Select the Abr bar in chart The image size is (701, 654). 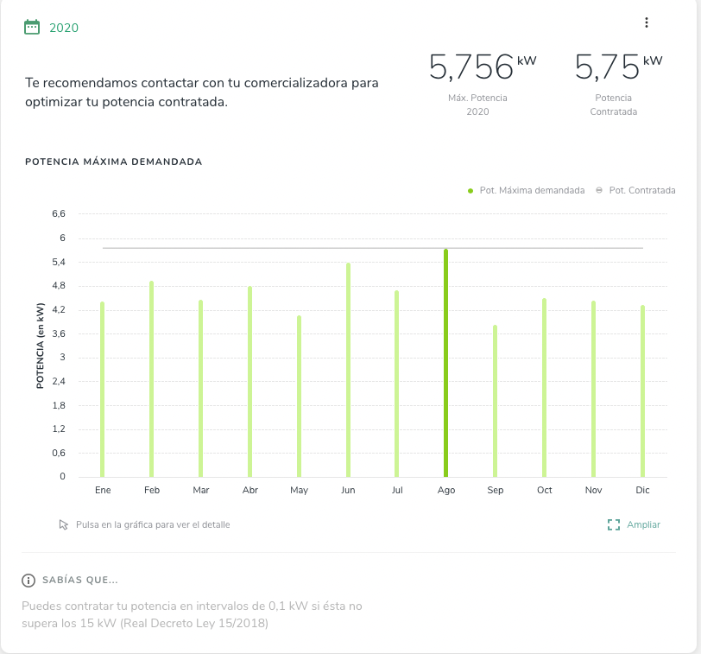click(x=249, y=382)
